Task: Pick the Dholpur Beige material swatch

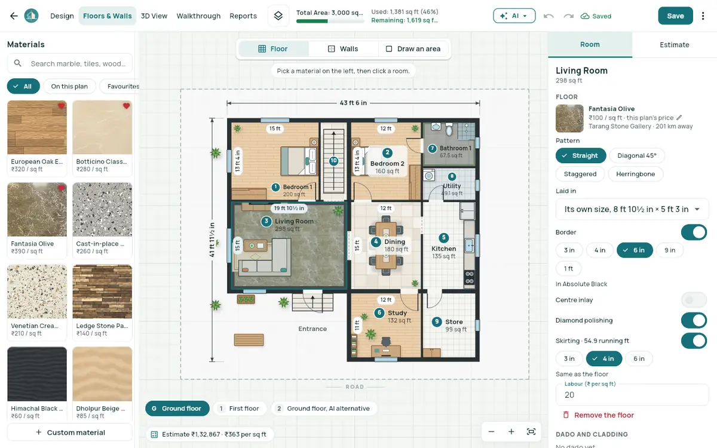Action: pyautogui.click(x=102, y=375)
